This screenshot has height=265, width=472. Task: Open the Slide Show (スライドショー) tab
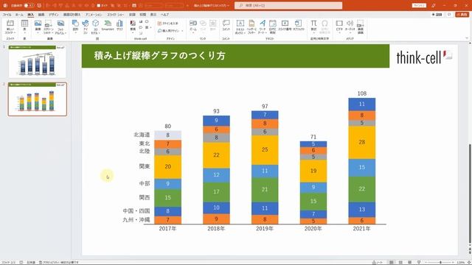[116, 15]
